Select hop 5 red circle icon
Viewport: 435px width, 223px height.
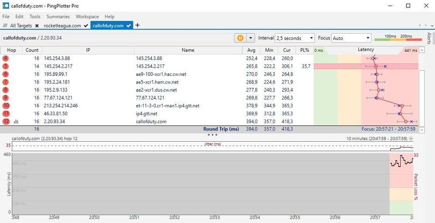click(x=6, y=66)
